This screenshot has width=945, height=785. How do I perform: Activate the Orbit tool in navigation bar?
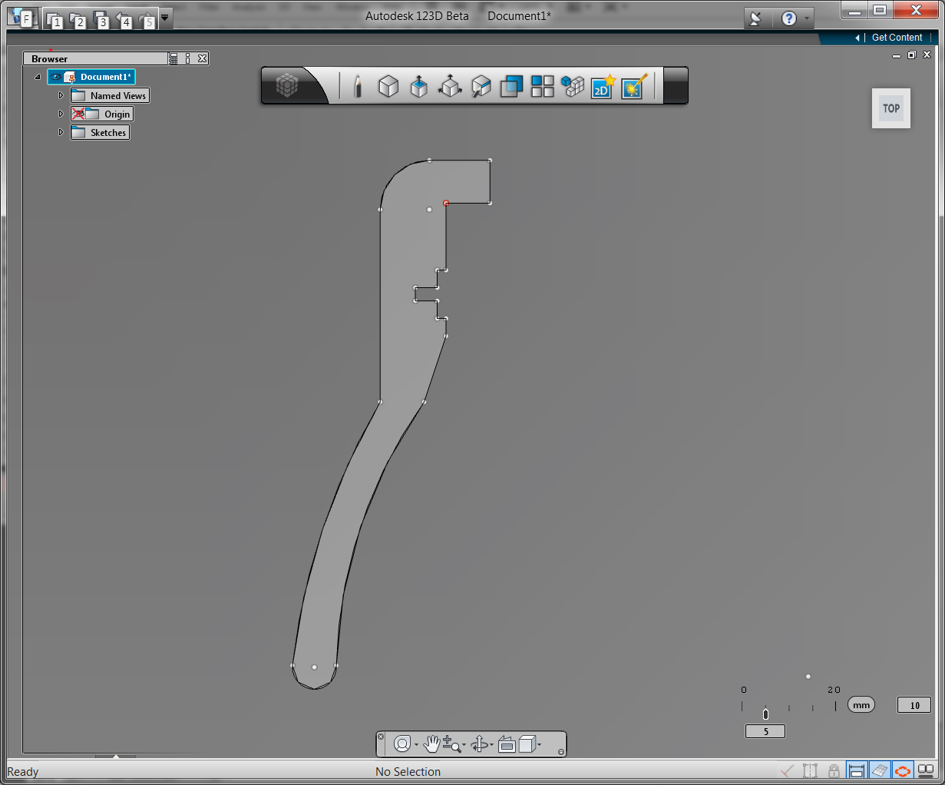pos(403,743)
